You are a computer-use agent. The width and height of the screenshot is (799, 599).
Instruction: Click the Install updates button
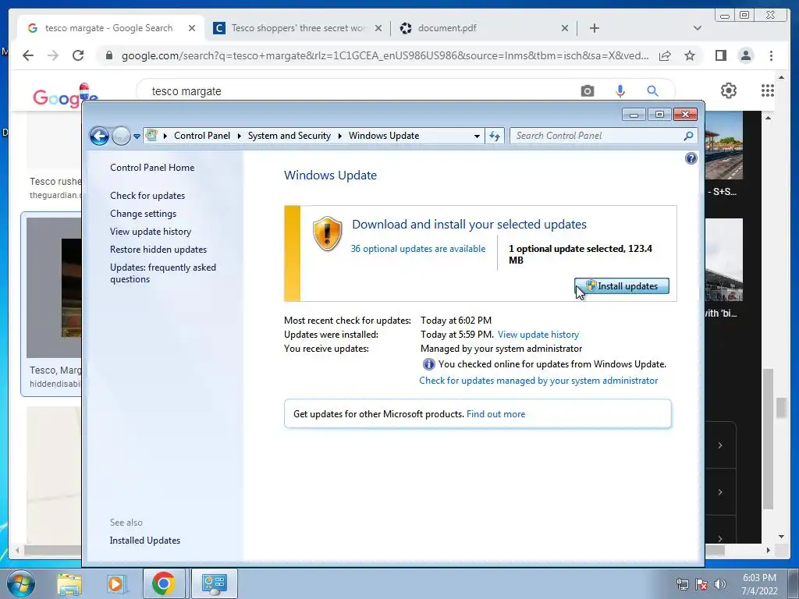coord(621,286)
